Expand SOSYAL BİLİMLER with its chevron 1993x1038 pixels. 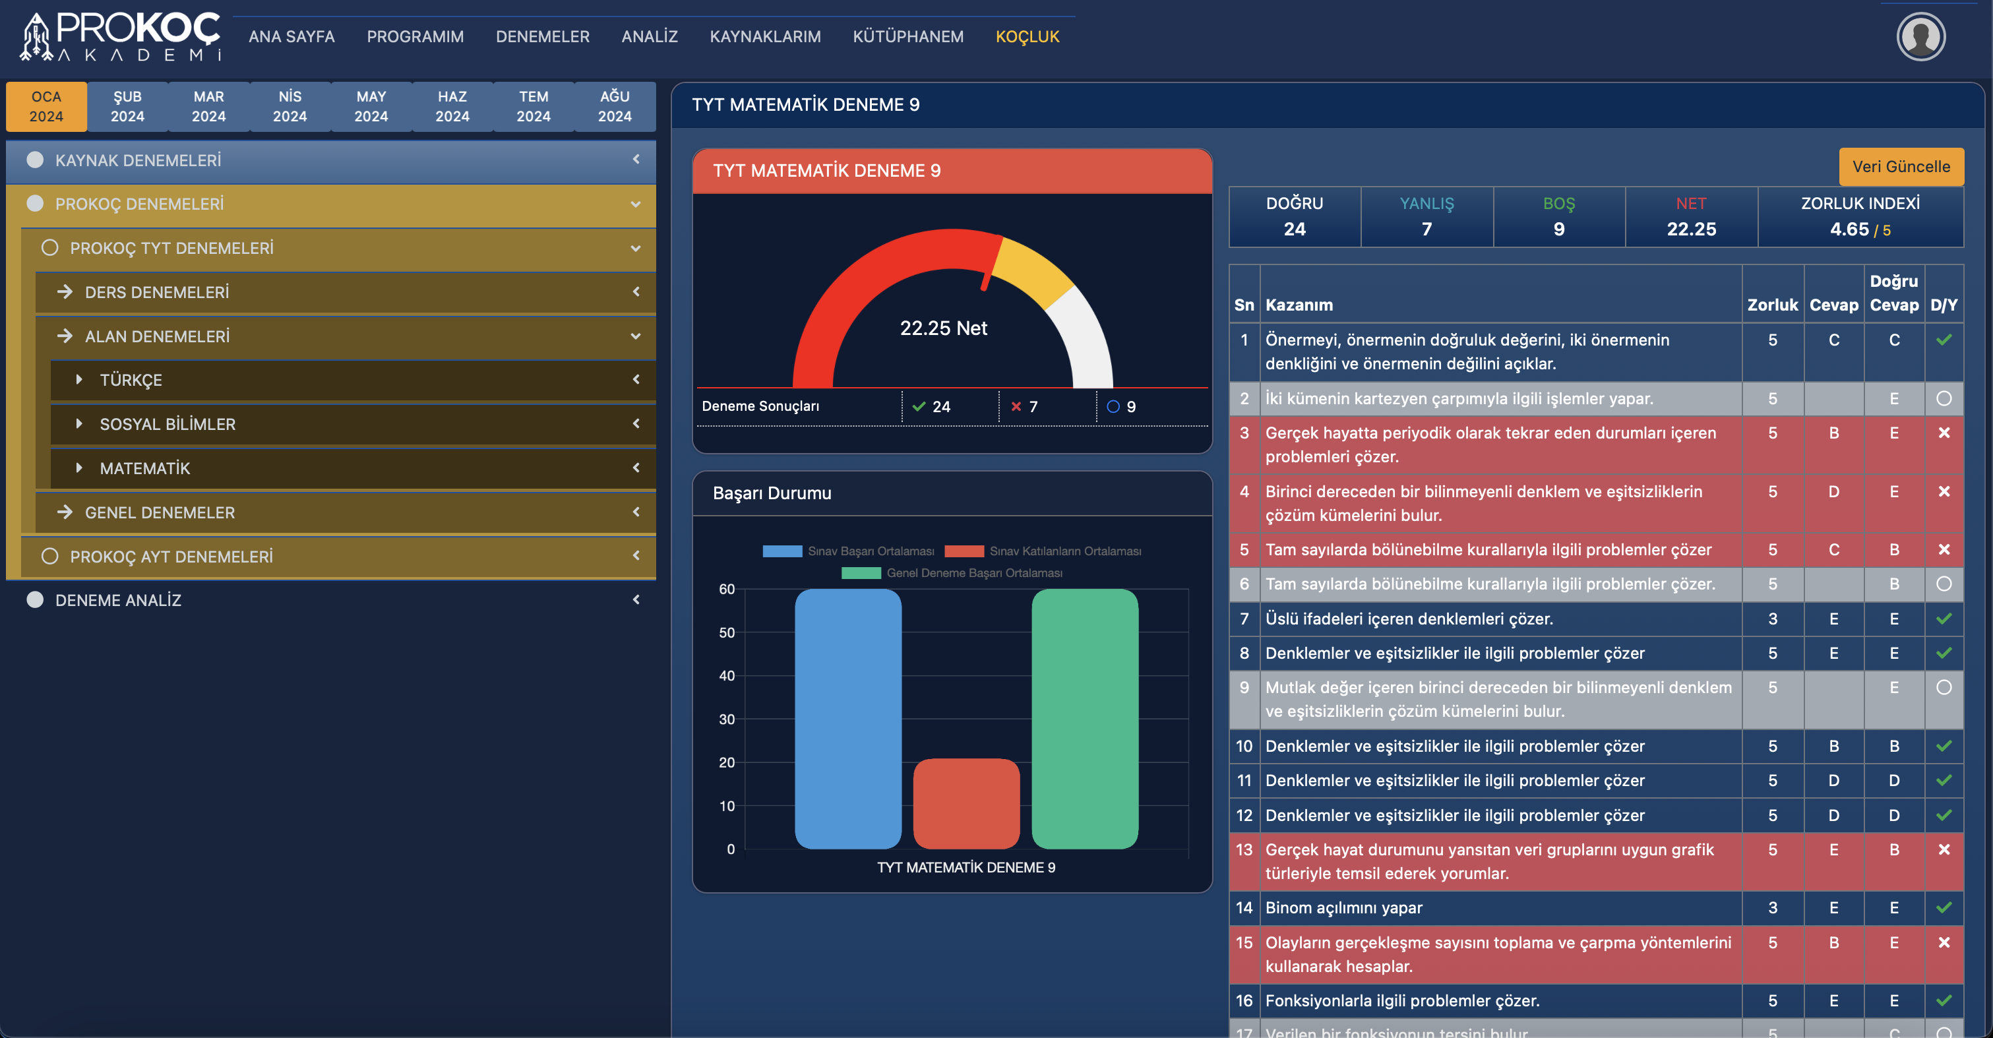point(636,423)
